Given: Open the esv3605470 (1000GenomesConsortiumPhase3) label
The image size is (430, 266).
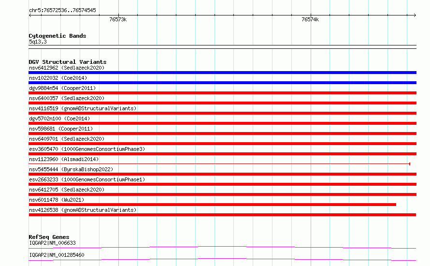Looking at the screenshot, I should coord(87,149).
